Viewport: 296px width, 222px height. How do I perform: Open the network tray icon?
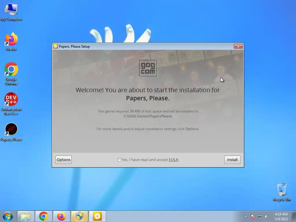[260, 217]
